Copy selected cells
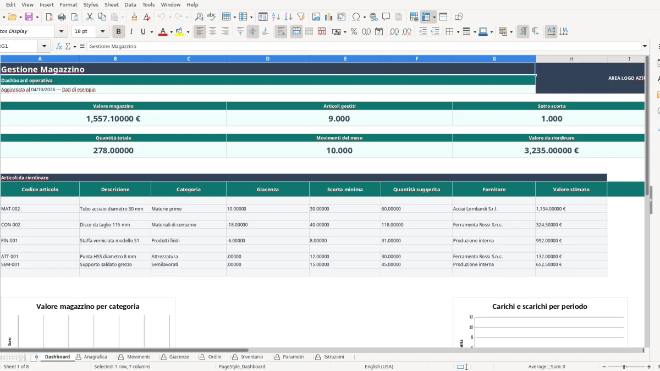This screenshot has height=371, width=660. click(x=102, y=17)
